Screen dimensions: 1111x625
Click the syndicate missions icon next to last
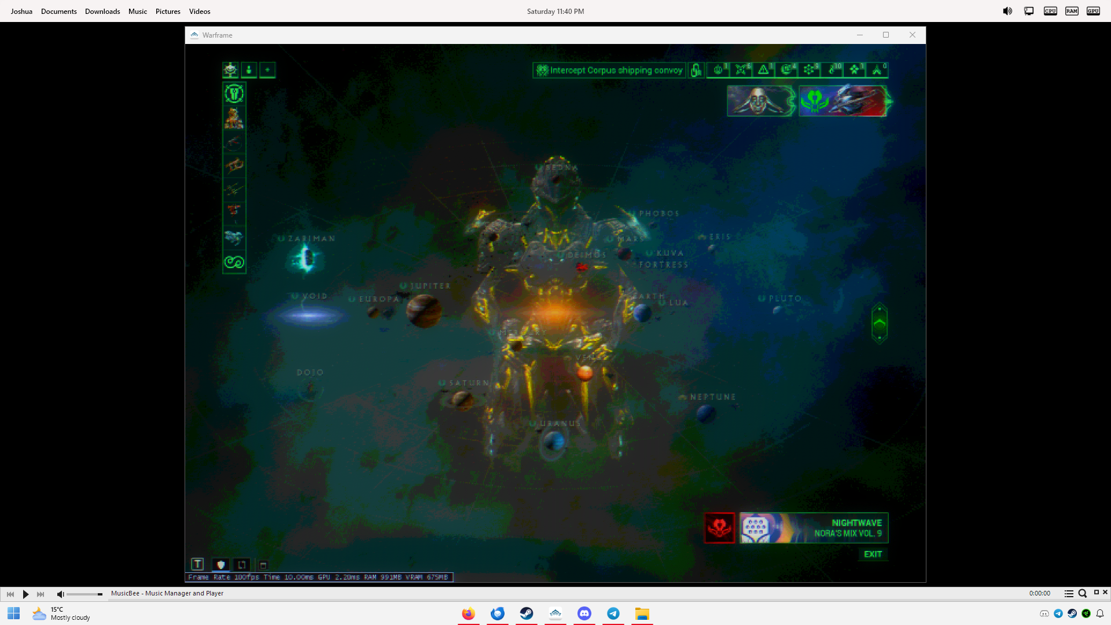tap(855, 71)
